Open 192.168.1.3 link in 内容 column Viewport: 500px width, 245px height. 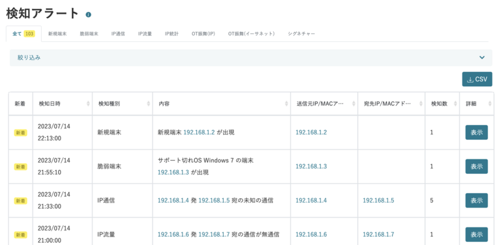pos(174,172)
